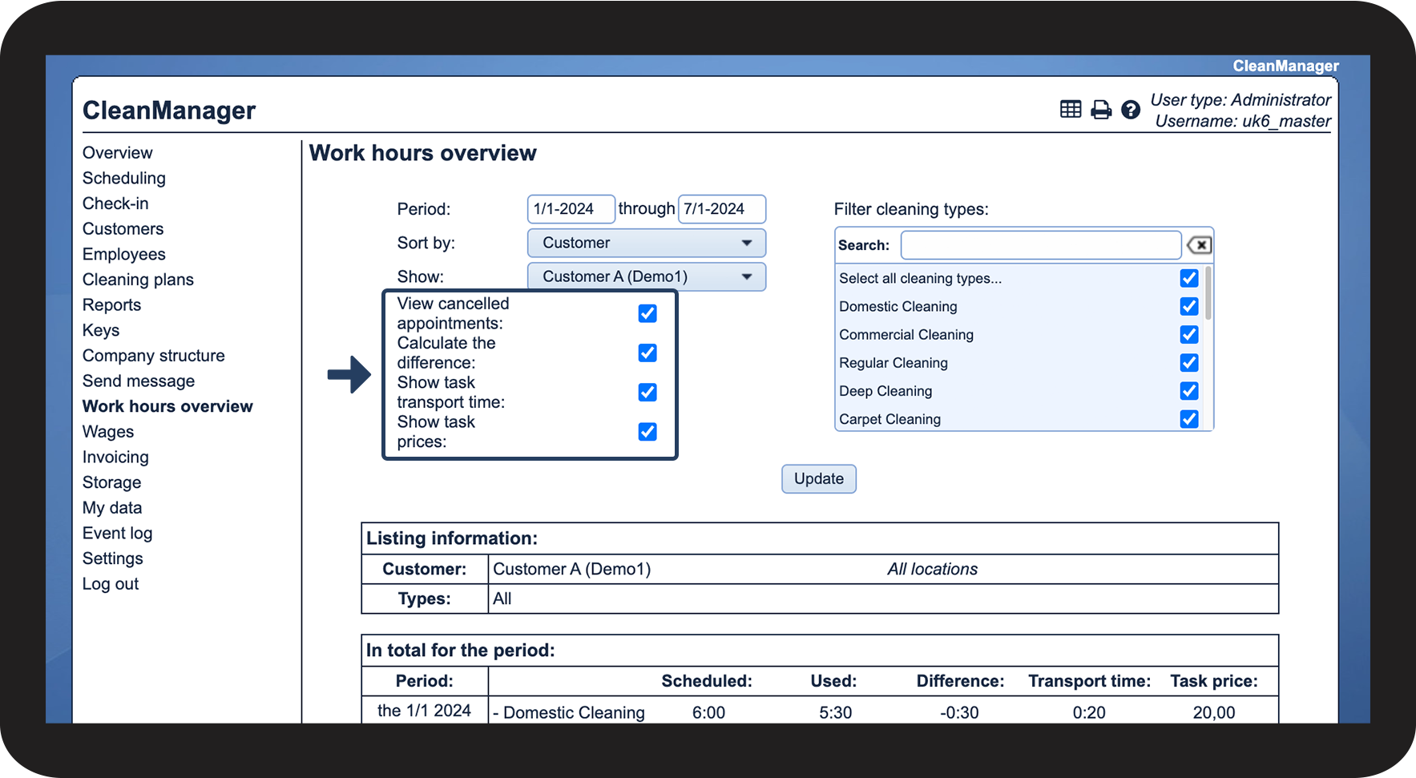Click the printer icon
This screenshot has height=778, width=1416.
pos(1101,110)
